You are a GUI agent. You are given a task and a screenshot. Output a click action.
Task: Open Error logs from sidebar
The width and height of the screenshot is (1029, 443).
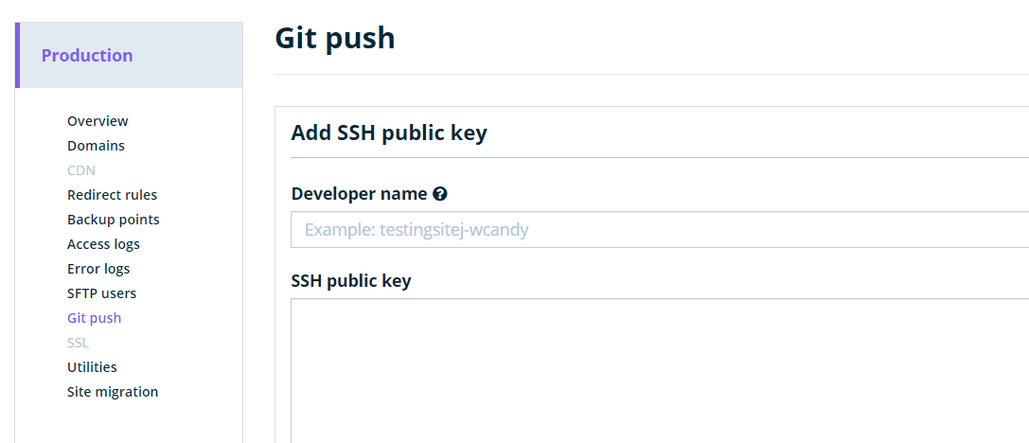pos(98,269)
